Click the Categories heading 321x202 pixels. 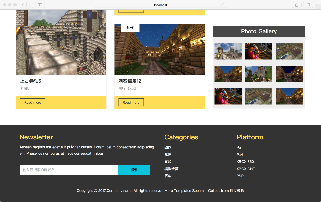point(181,137)
